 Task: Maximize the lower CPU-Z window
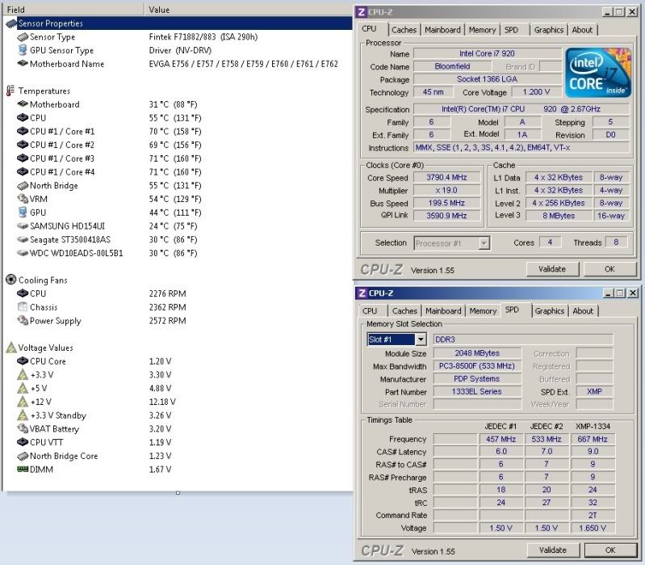(620, 293)
